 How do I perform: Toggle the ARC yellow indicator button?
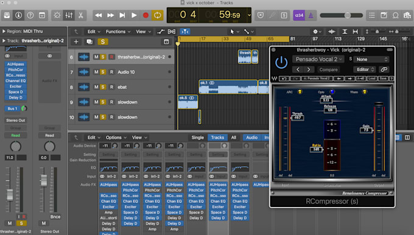tap(300, 92)
